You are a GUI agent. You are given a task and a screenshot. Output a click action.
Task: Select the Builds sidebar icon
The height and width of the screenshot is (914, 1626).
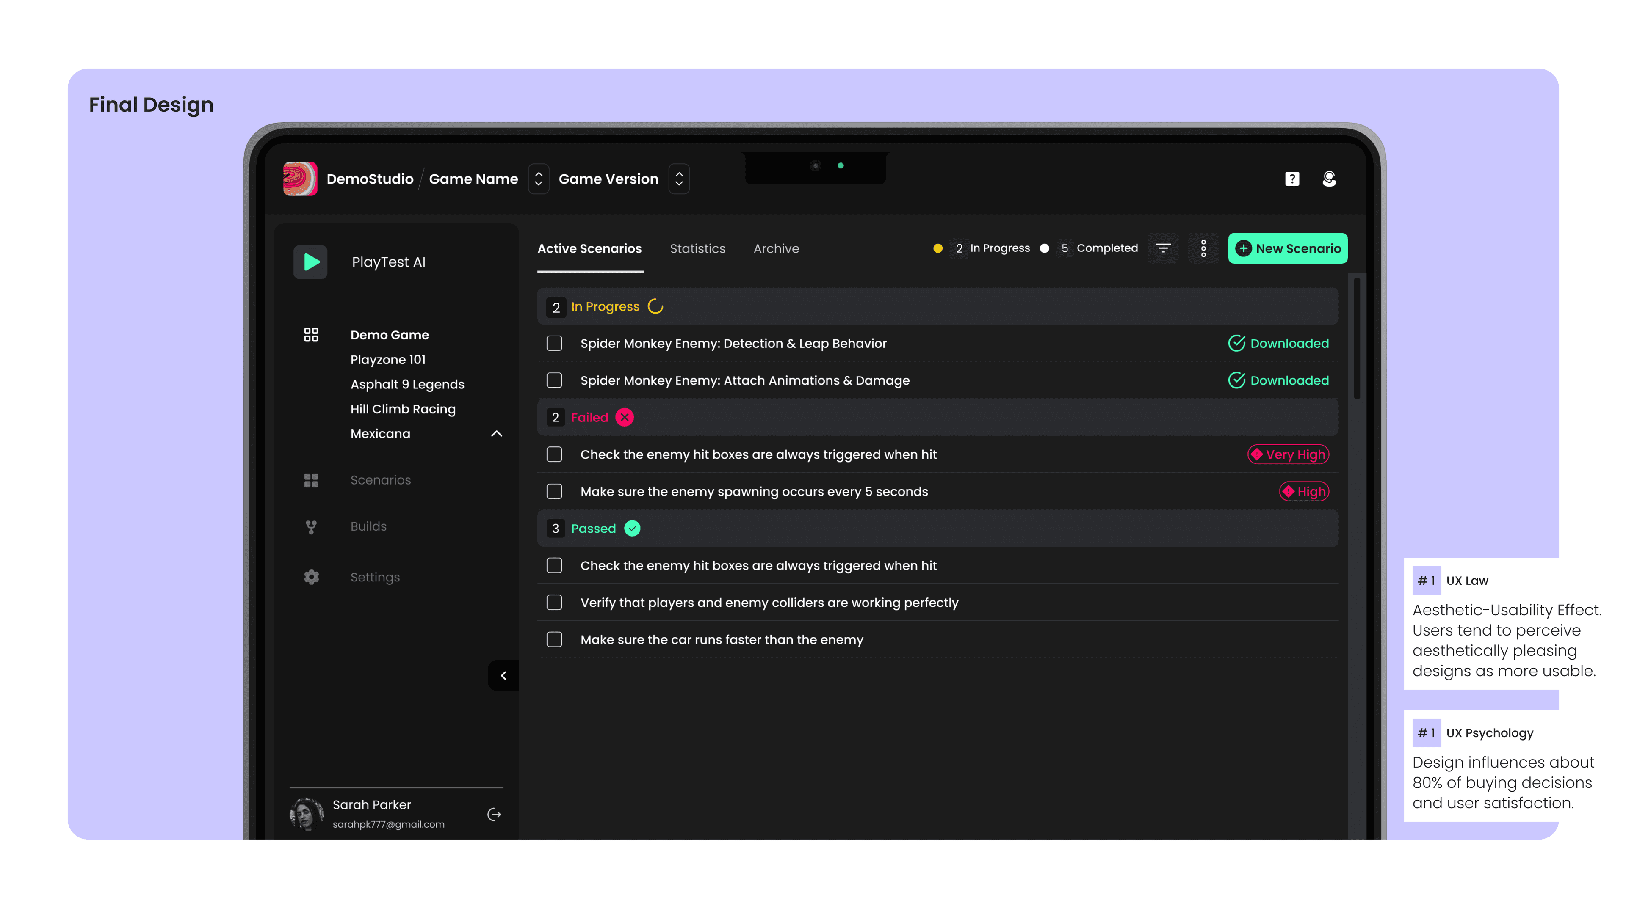point(311,527)
